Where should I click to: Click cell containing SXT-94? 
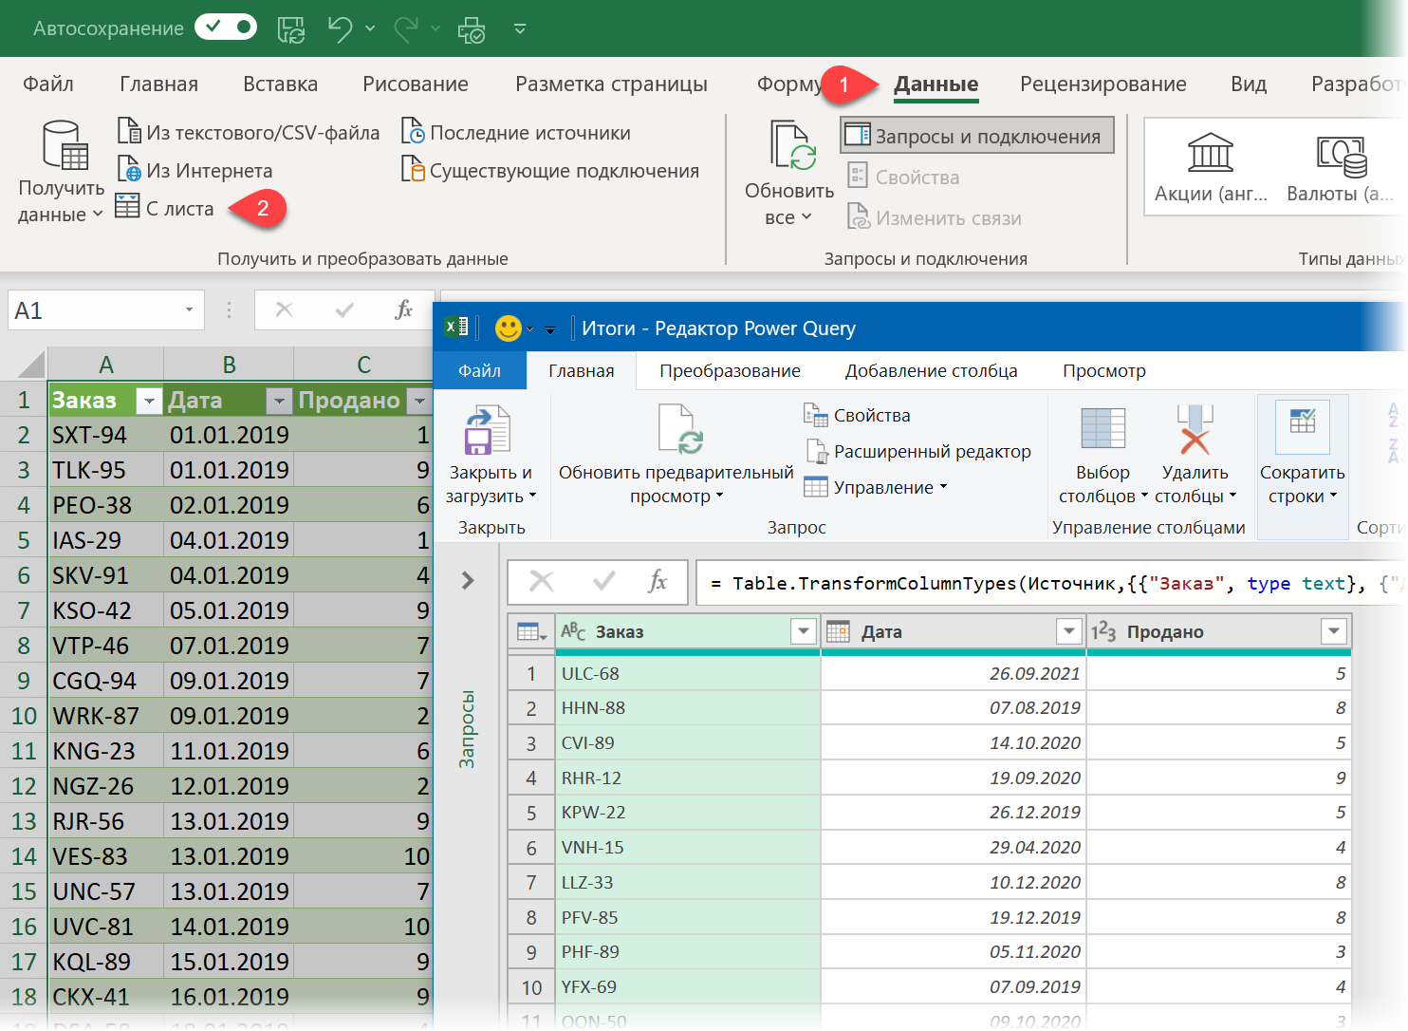[x=105, y=435]
